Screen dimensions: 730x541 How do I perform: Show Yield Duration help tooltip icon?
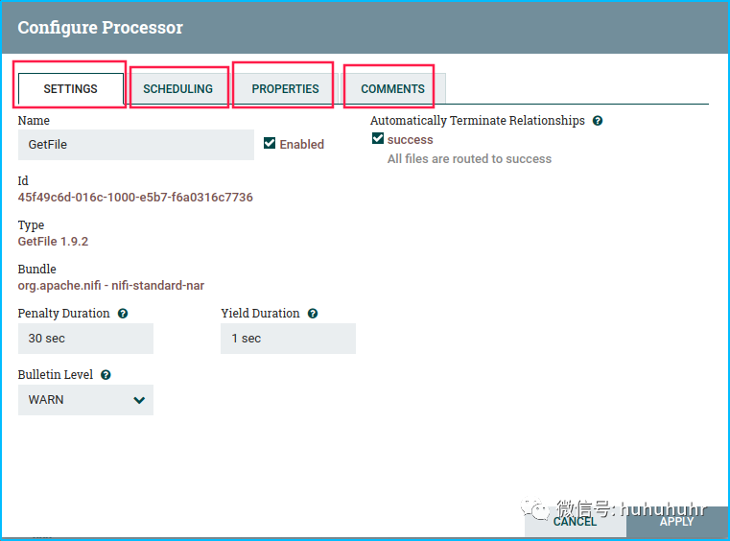tap(313, 314)
